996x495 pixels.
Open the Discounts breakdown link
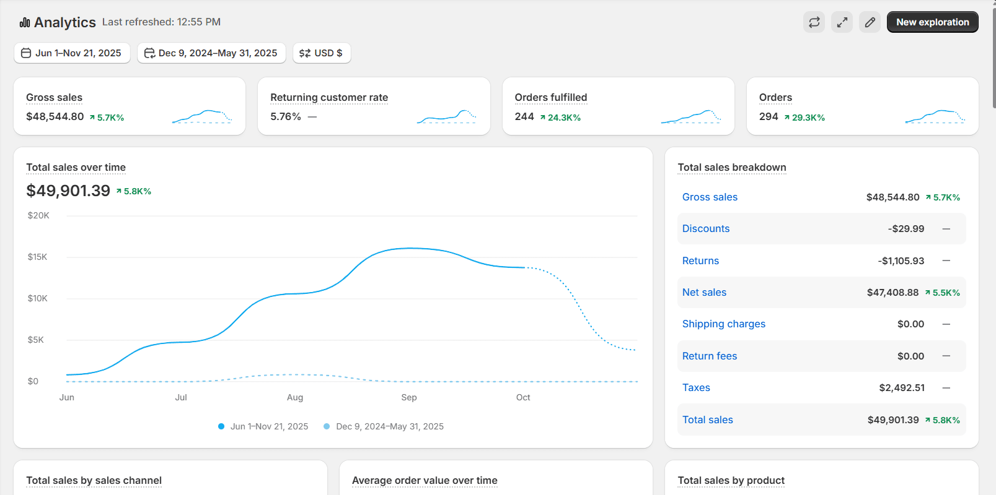point(706,228)
